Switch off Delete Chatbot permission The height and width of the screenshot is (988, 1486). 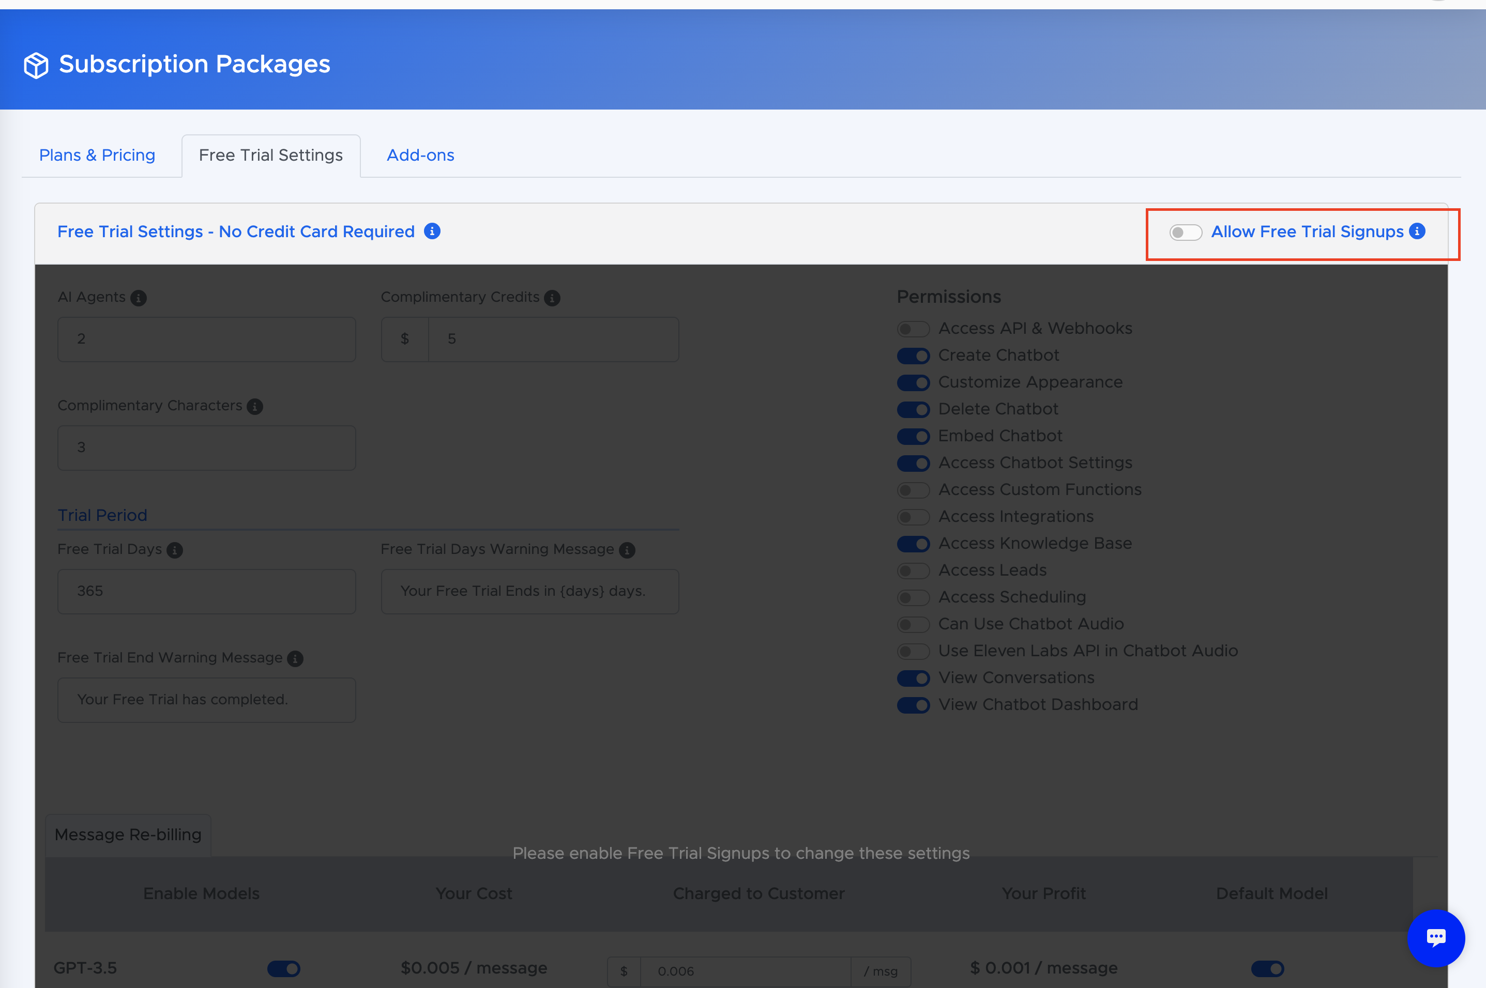tap(913, 410)
